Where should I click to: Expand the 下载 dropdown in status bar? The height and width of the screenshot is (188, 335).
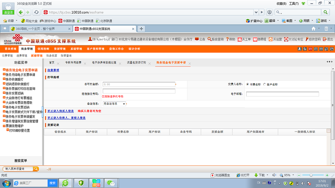tap(267, 175)
